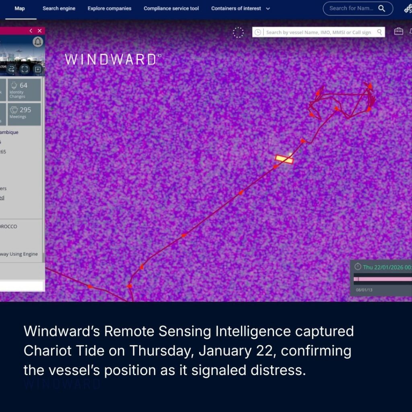Click the 'way Using Engine' status text
The width and height of the screenshot is (412, 412).
[x=19, y=254]
